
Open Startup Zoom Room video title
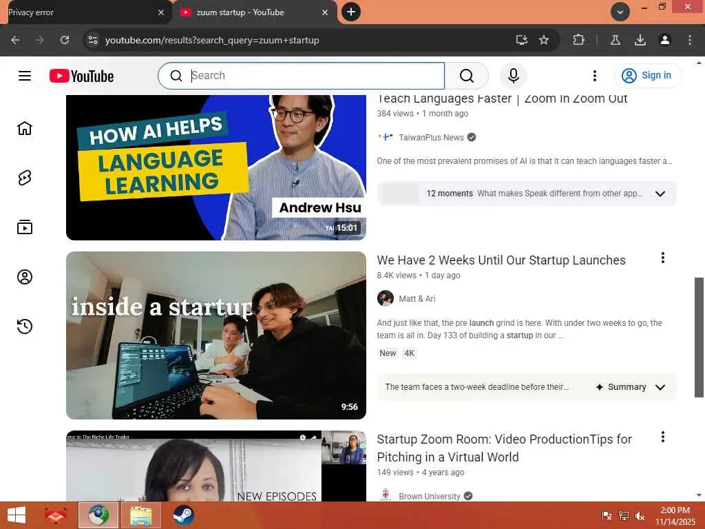[504, 448]
